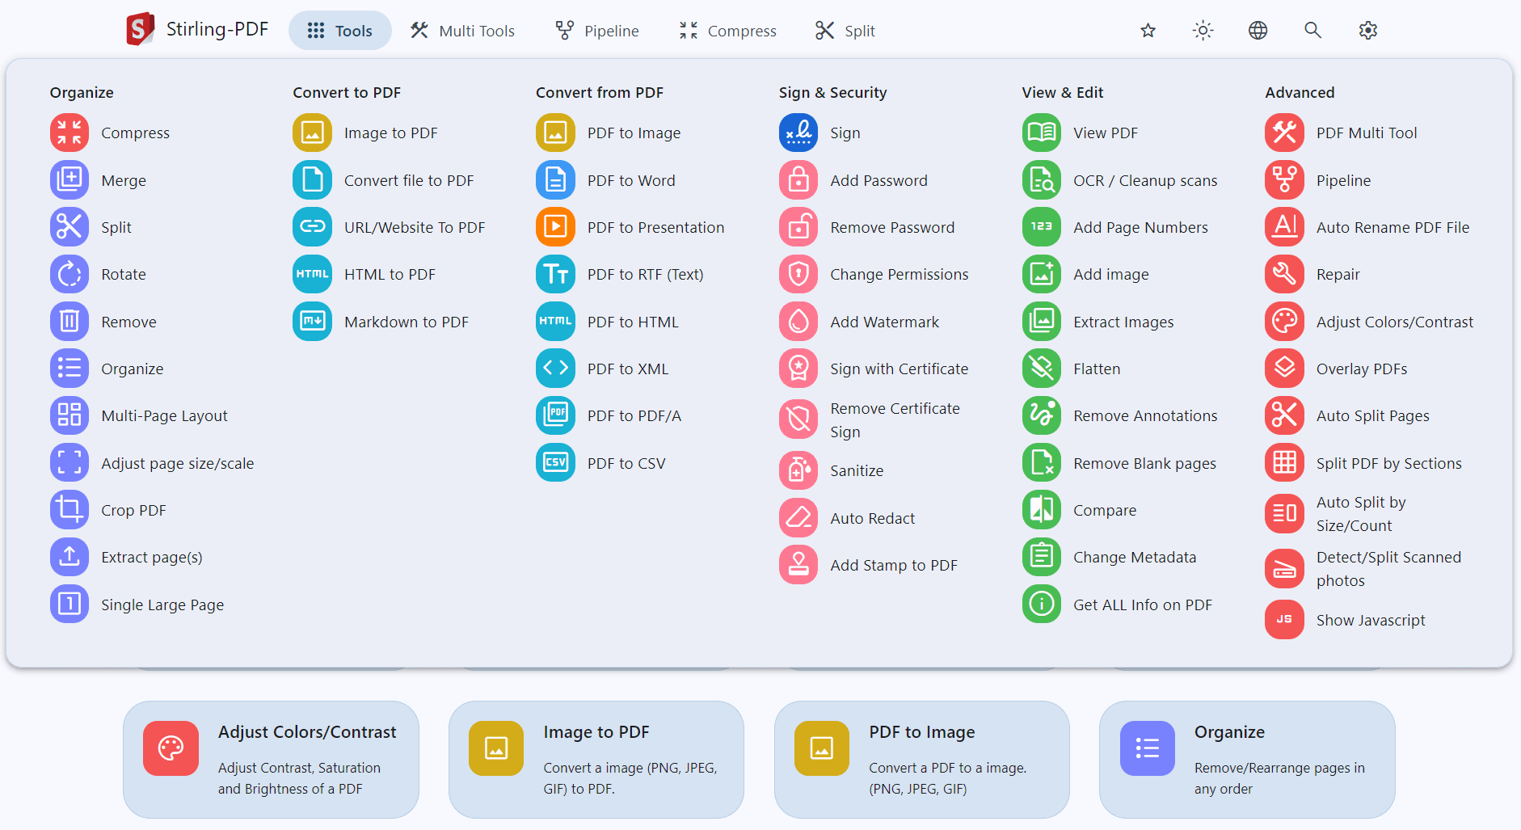The width and height of the screenshot is (1521, 830).
Task: Switch to the Multi Tools menu
Action: tap(462, 30)
